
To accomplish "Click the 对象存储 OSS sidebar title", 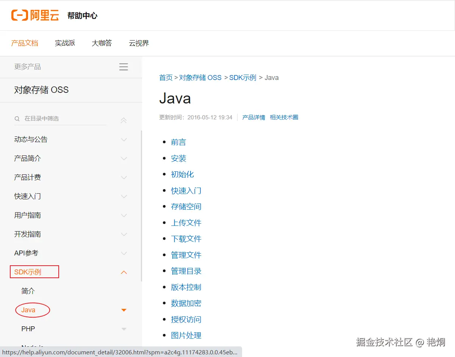I will click(41, 90).
